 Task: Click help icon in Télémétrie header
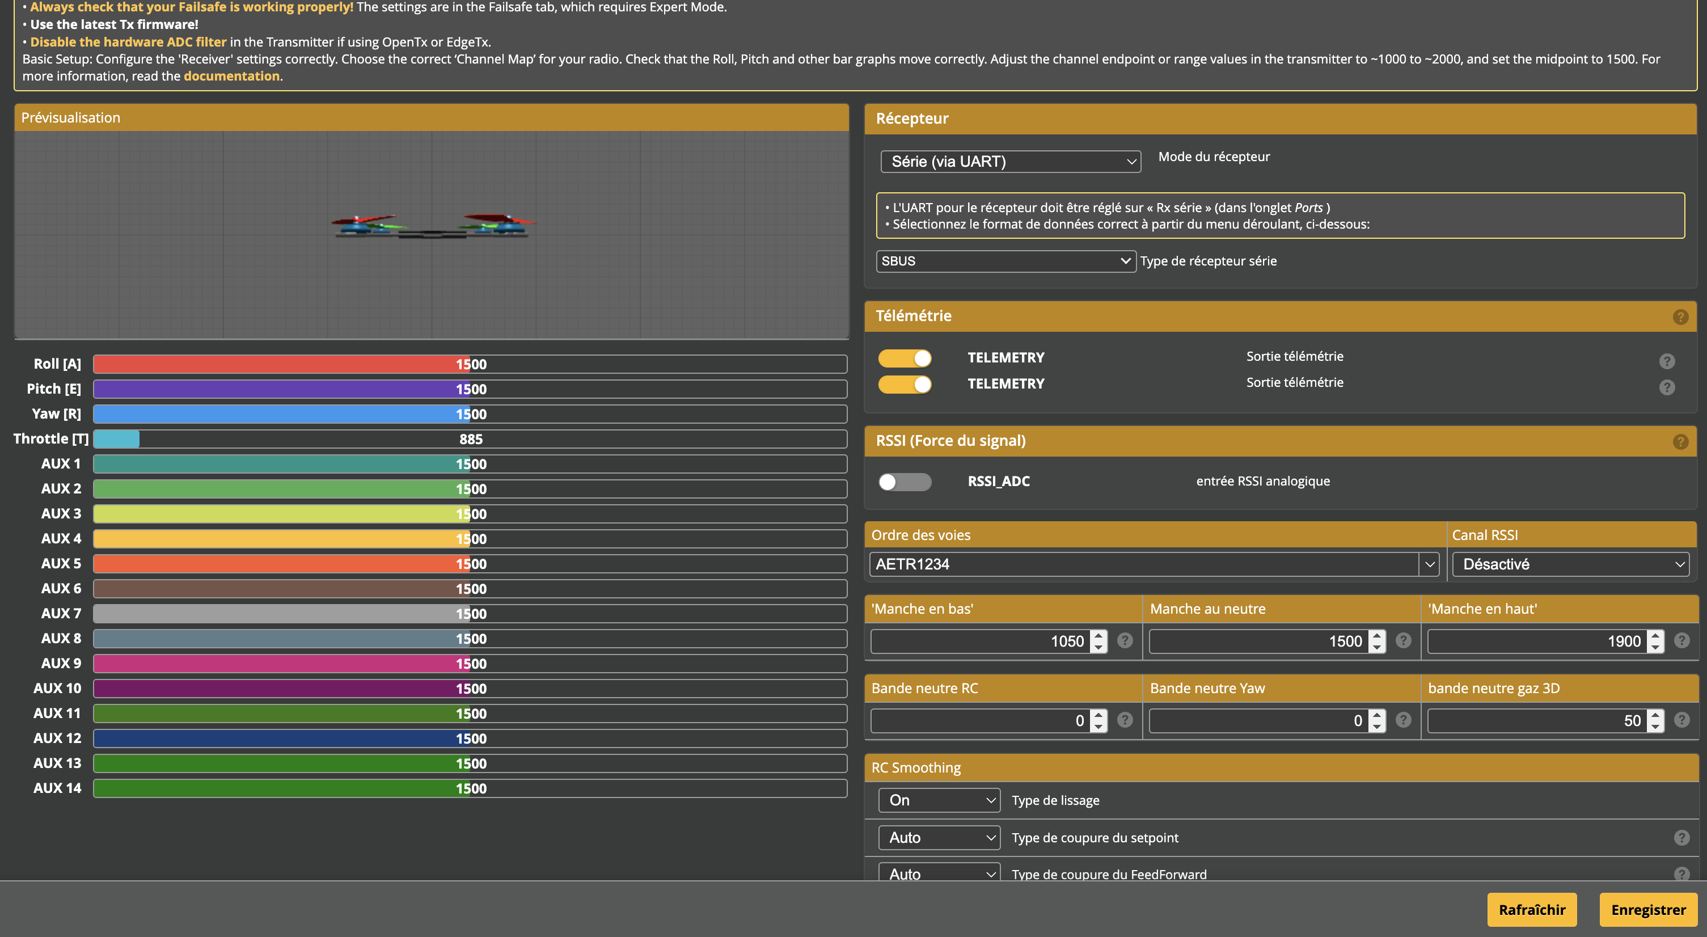pos(1680,316)
